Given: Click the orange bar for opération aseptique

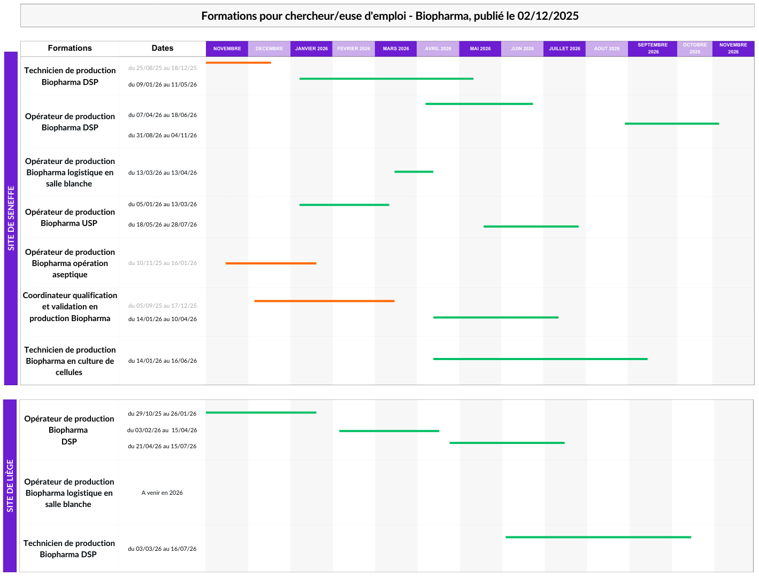Looking at the screenshot, I should [271, 263].
